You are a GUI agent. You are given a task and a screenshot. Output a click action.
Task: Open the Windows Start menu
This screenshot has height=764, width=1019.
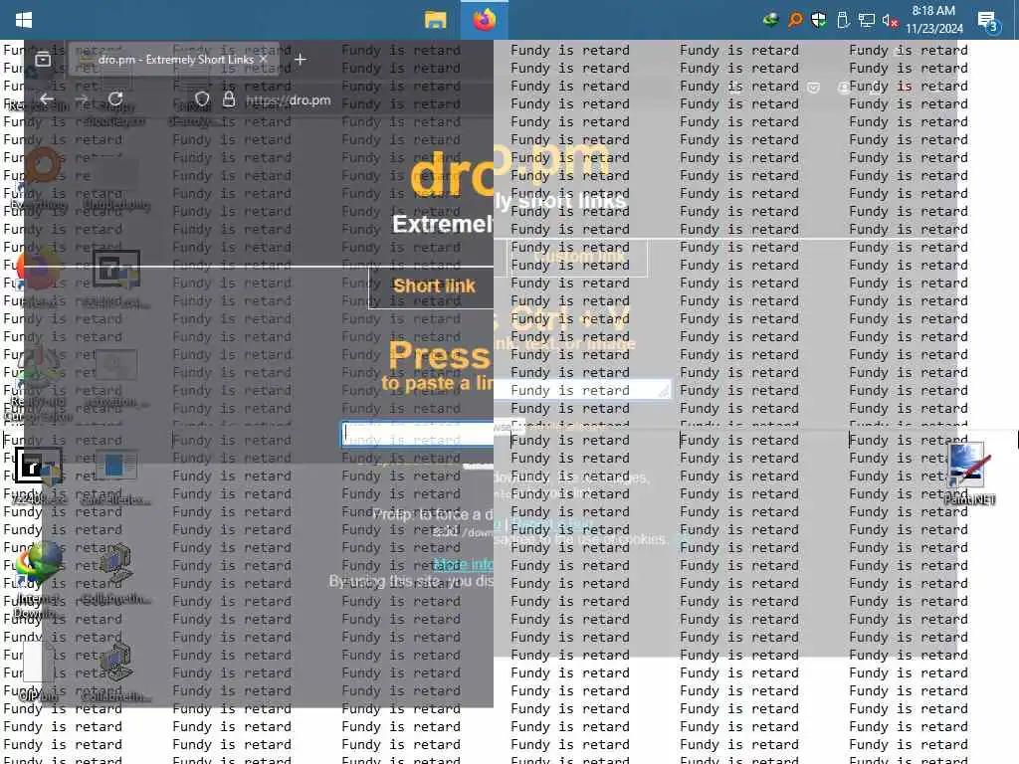(x=24, y=20)
